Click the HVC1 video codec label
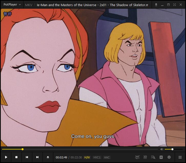Screen dimensions: 186x163 click(x=97, y=157)
